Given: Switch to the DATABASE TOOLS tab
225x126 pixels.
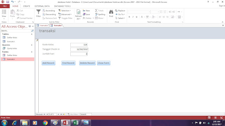Looking at the screenshot, I should [x=63, y=6].
